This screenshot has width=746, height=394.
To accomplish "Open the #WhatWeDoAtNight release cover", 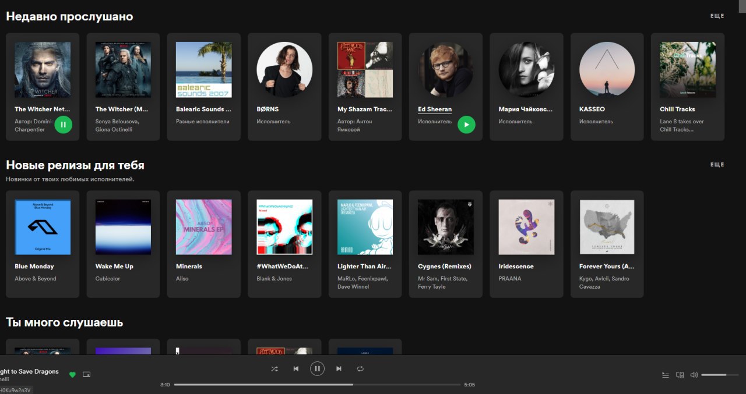I will [284, 227].
